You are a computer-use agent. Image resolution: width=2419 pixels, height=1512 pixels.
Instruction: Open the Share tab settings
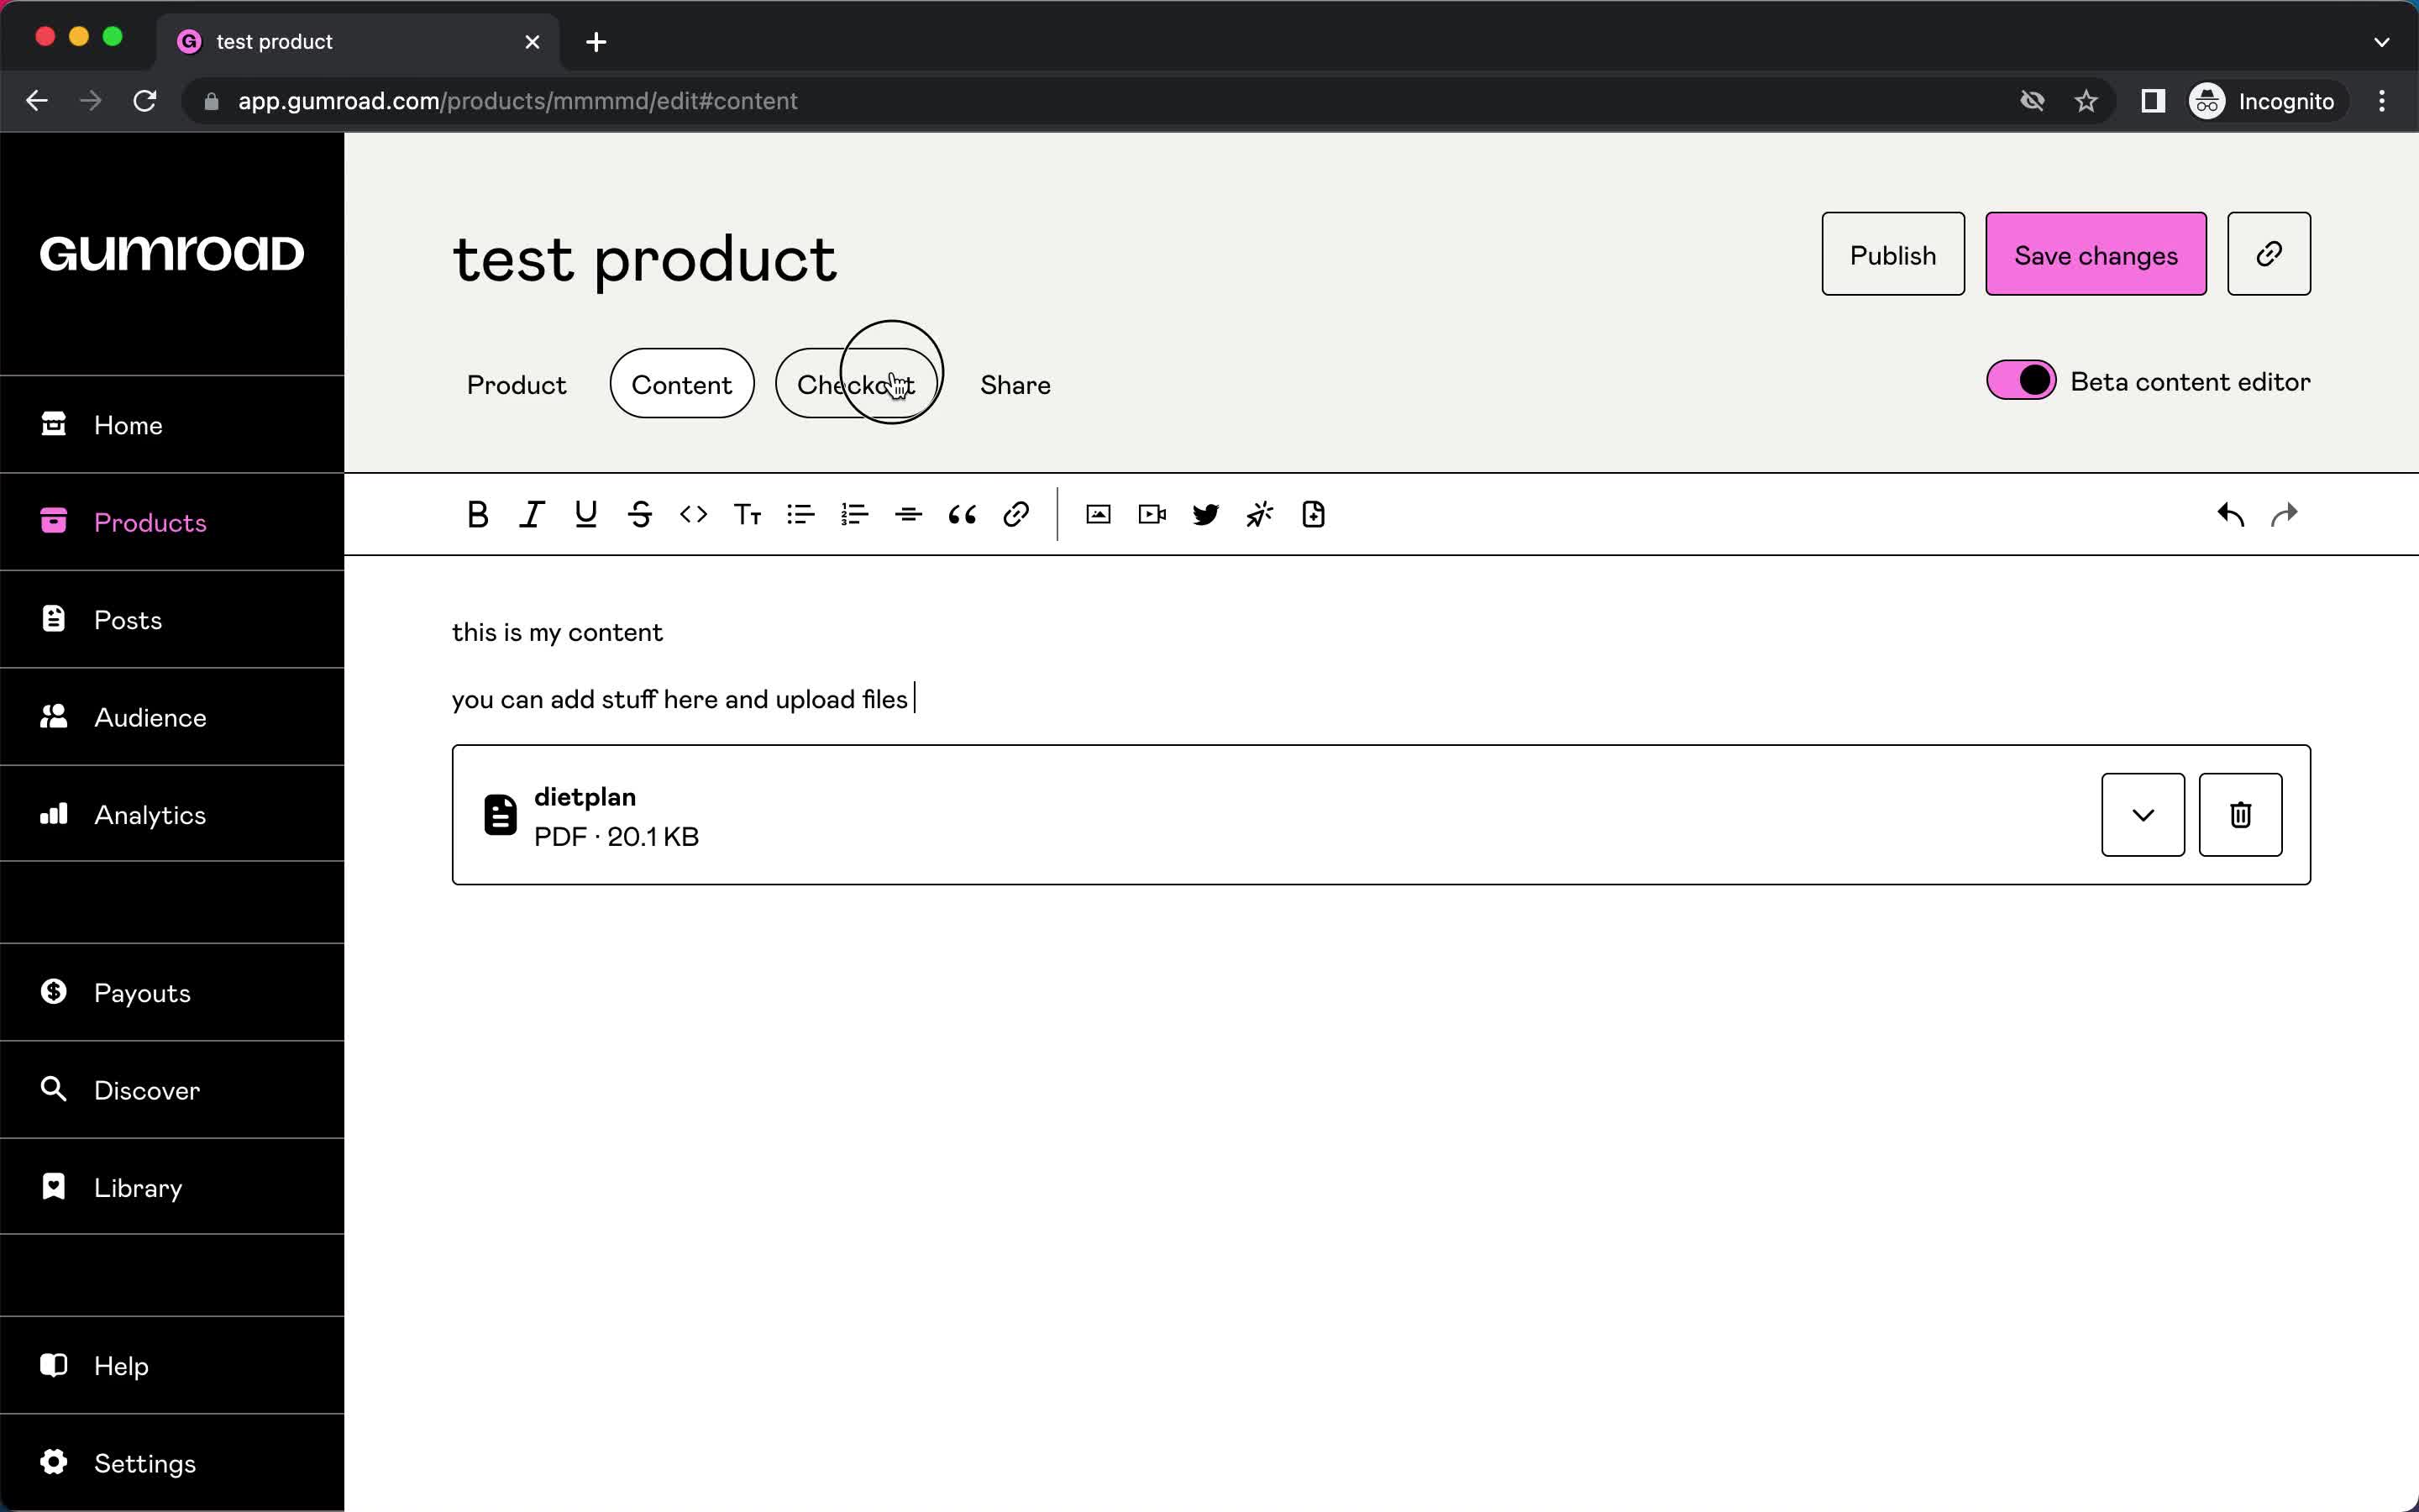point(1015,385)
